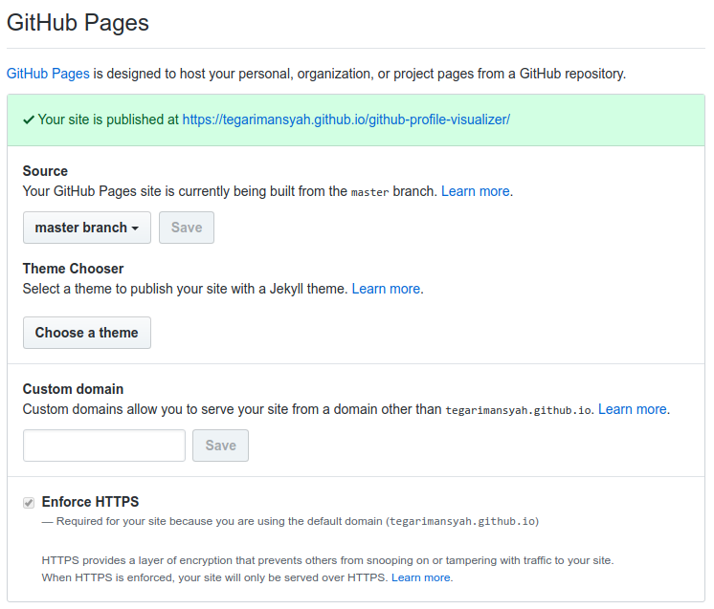Click the Custom domain heading

pyautogui.click(x=74, y=389)
